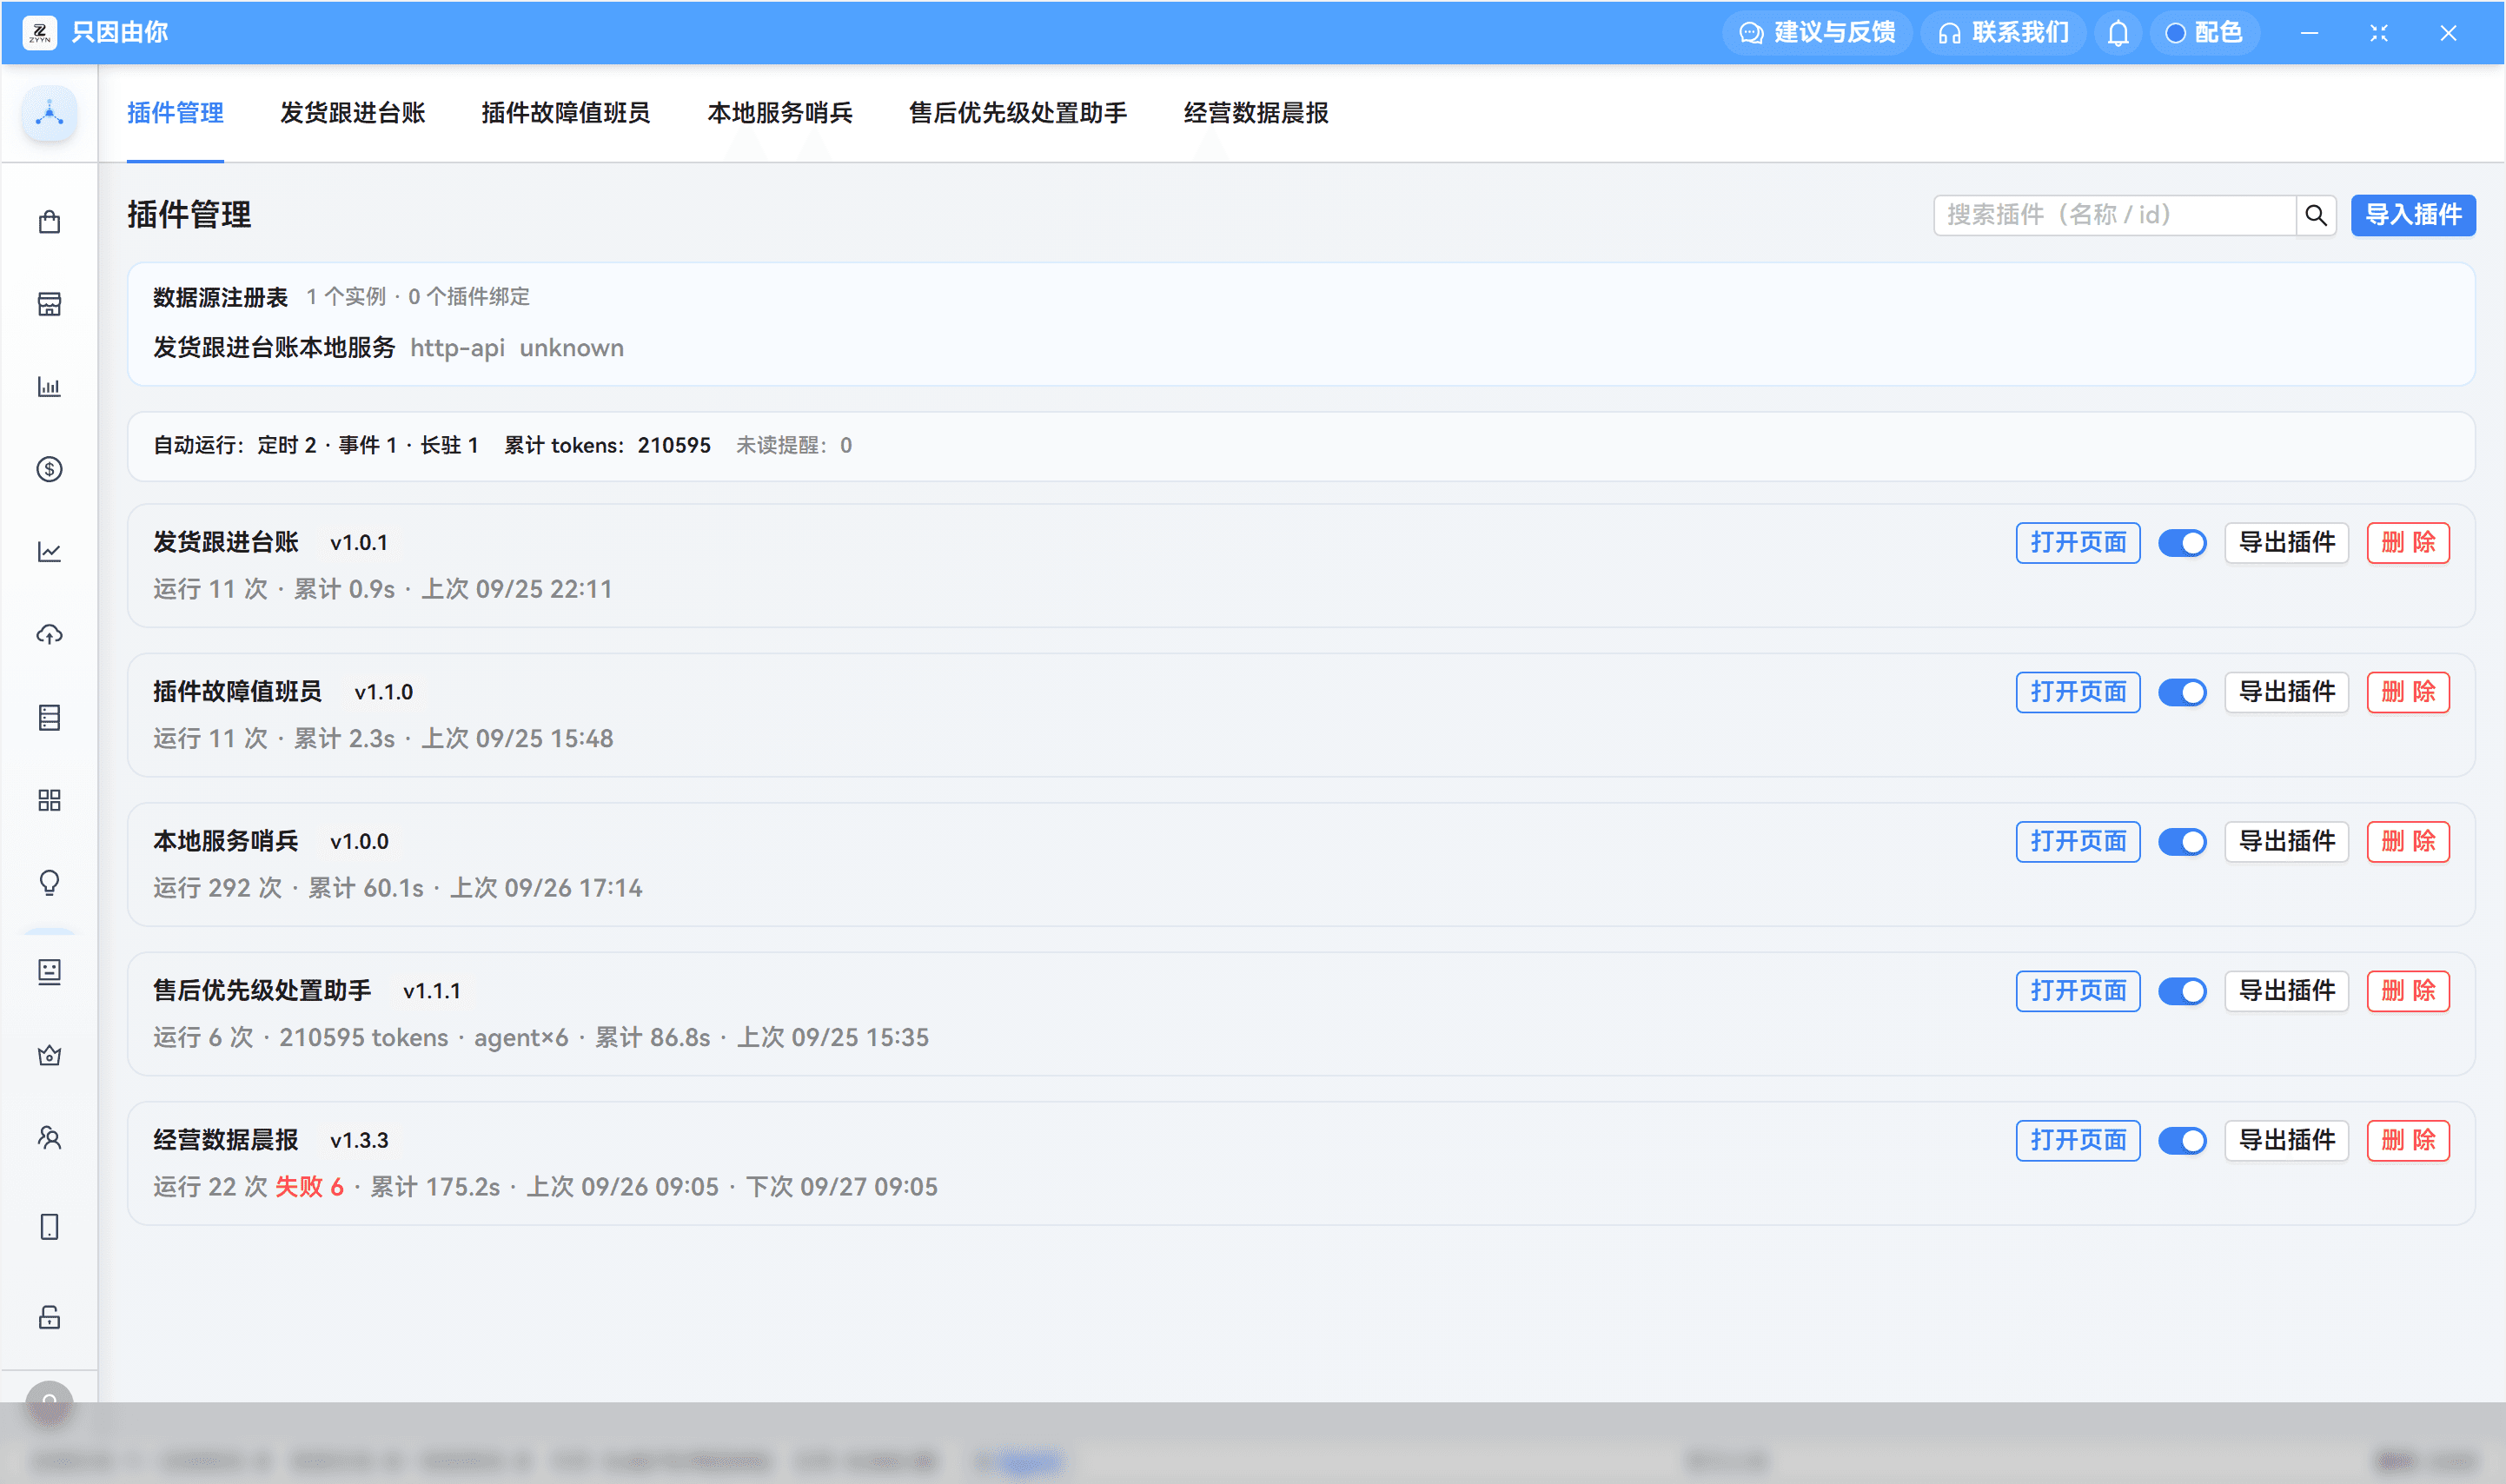Click the notification bell icon
Screen dimensions: 2506x1484
tap(2117, 33)
